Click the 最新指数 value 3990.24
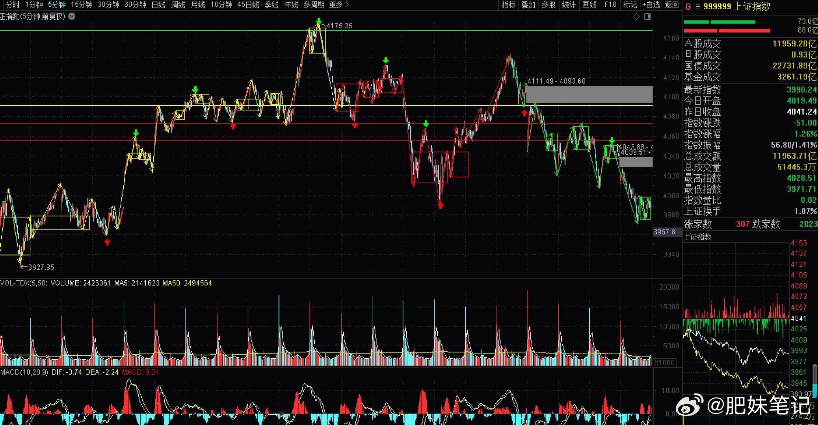Screen dimensions: 818x425 pyautogui.click(x=802, y=89)
